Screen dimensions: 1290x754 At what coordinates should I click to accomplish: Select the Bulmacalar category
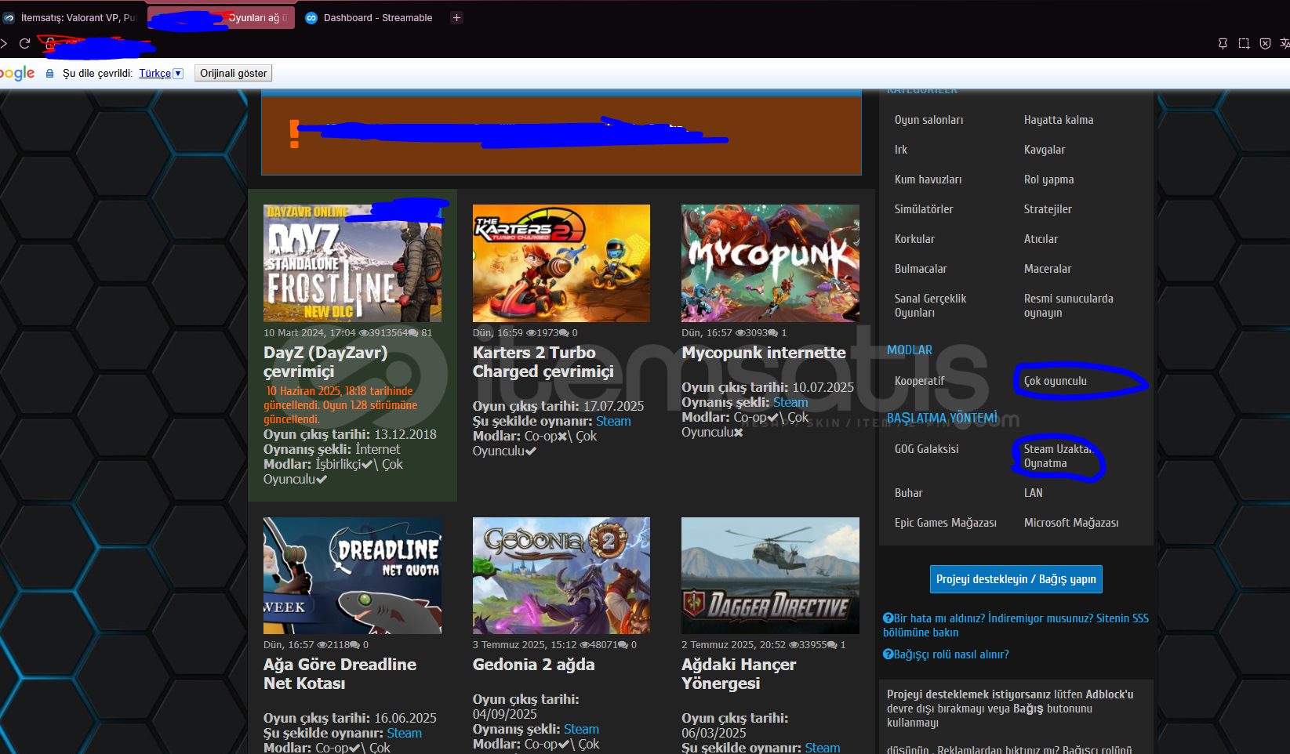coord(921,269)
